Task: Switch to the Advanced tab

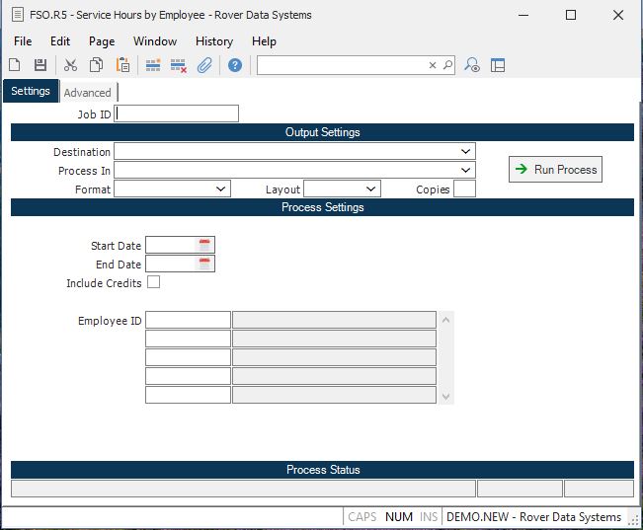Action: click(x=88, y=93)
